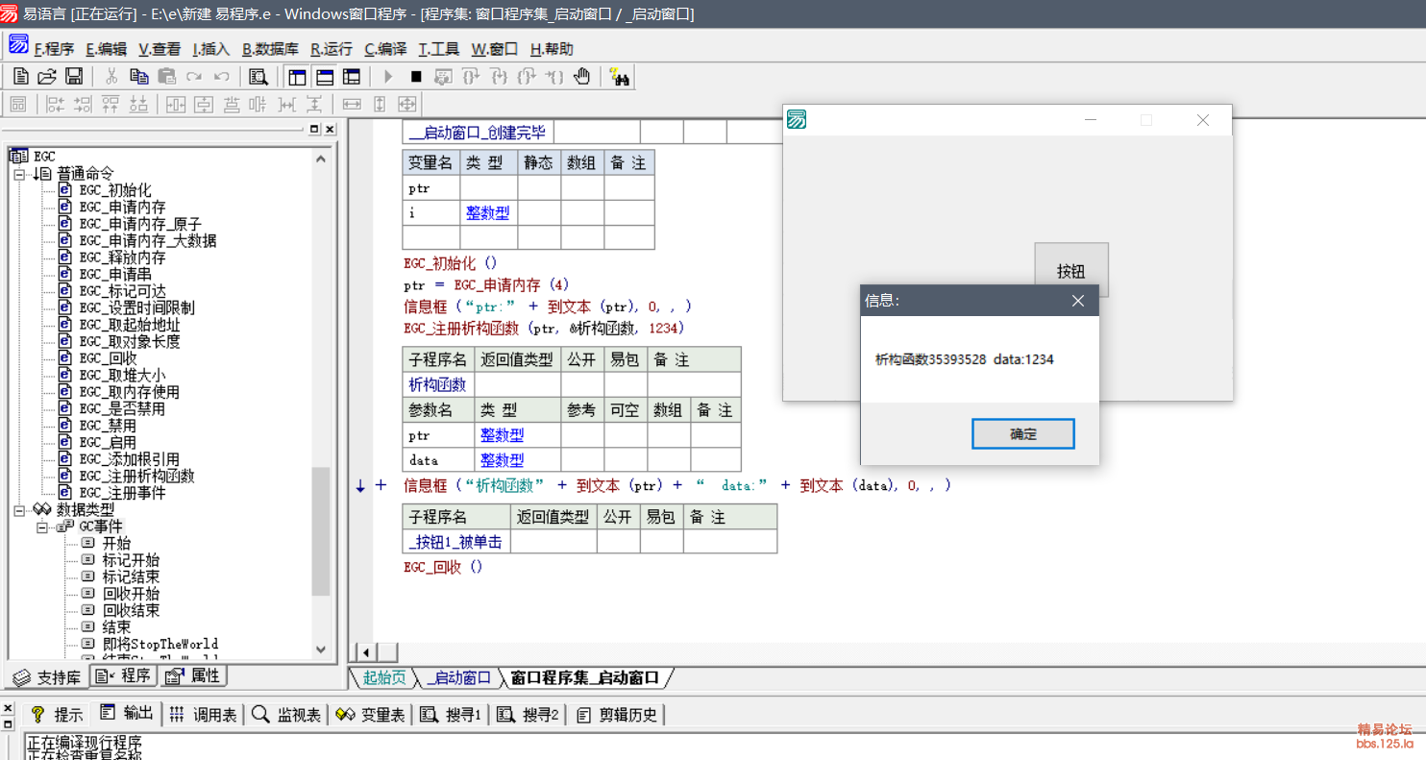
Task: Collapse the 普通命令 tree node
Action: click(x=19, y=174)
